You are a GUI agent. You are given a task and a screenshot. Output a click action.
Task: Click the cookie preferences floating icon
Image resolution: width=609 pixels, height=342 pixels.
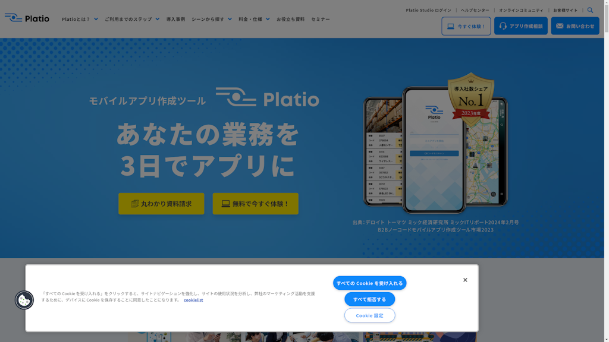24,300
